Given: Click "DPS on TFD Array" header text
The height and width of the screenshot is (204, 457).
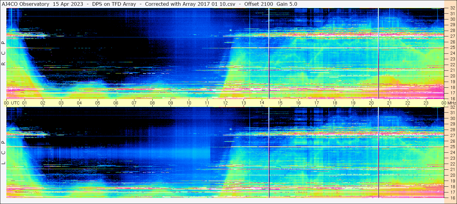Looking at the screenshot, I should click(x=114, y=4).
